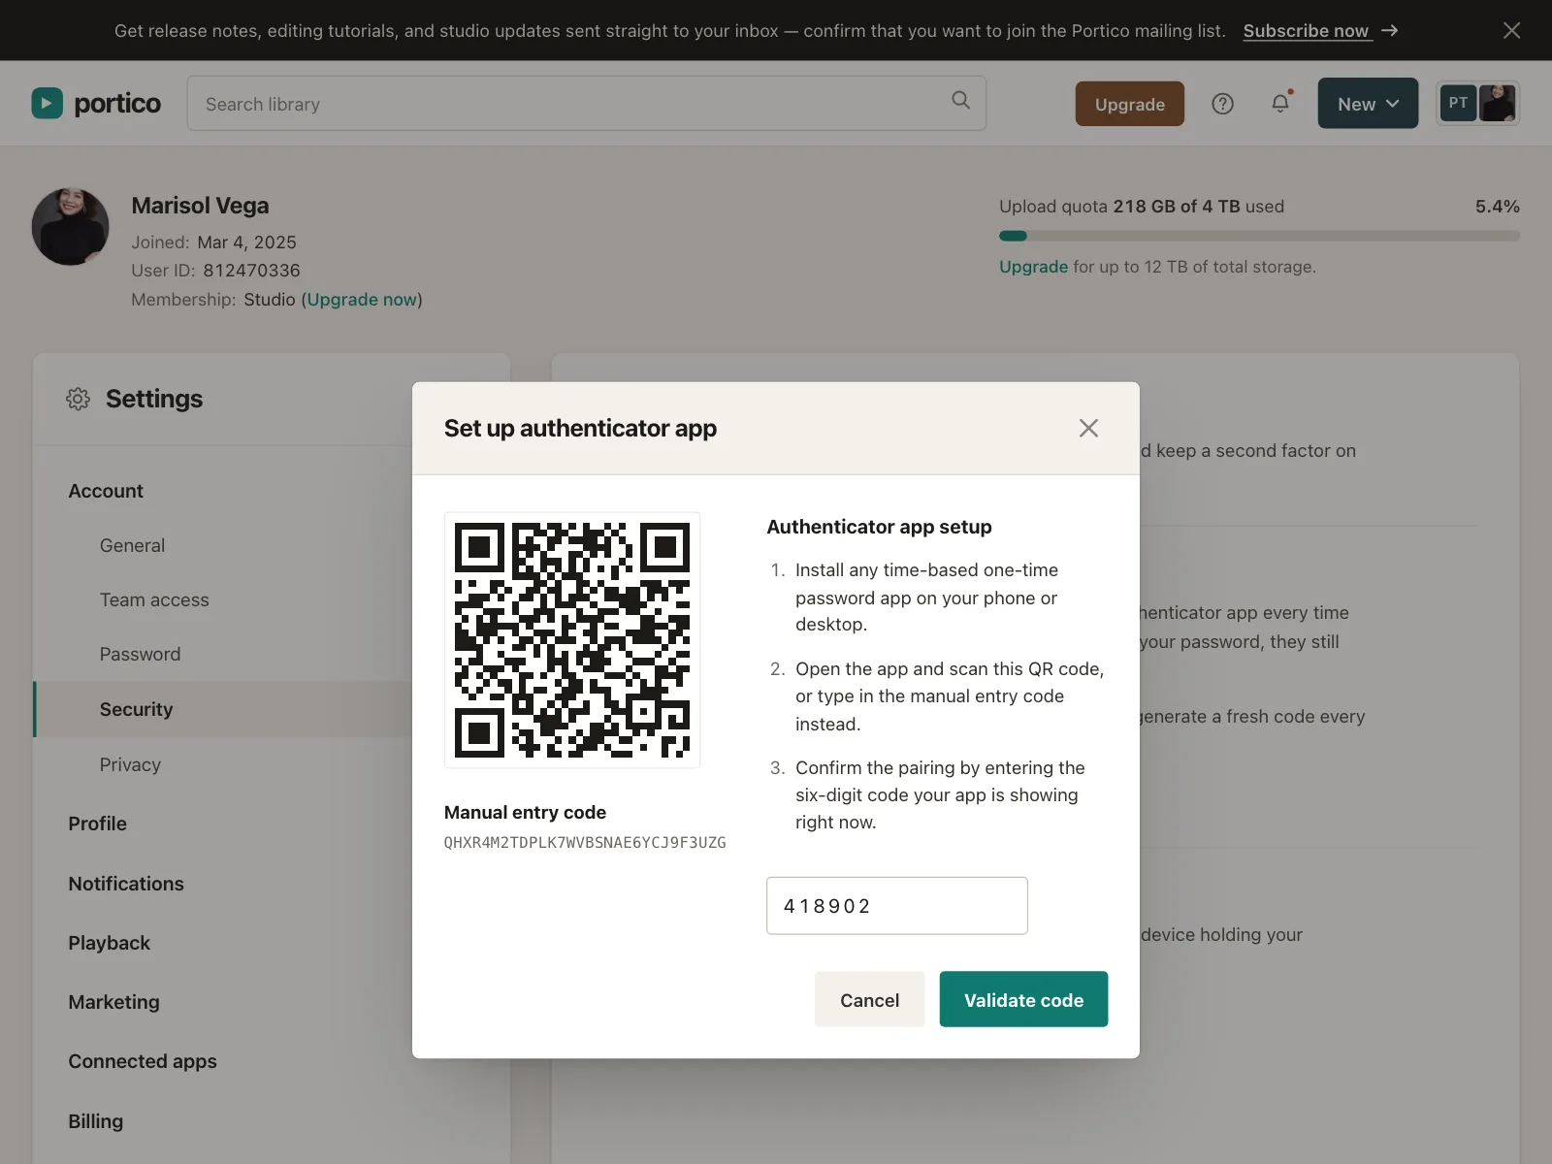The width and height of the screenshot is (1552, 1164).
Task: Open Marketing settings
Action: (113, 1002)
